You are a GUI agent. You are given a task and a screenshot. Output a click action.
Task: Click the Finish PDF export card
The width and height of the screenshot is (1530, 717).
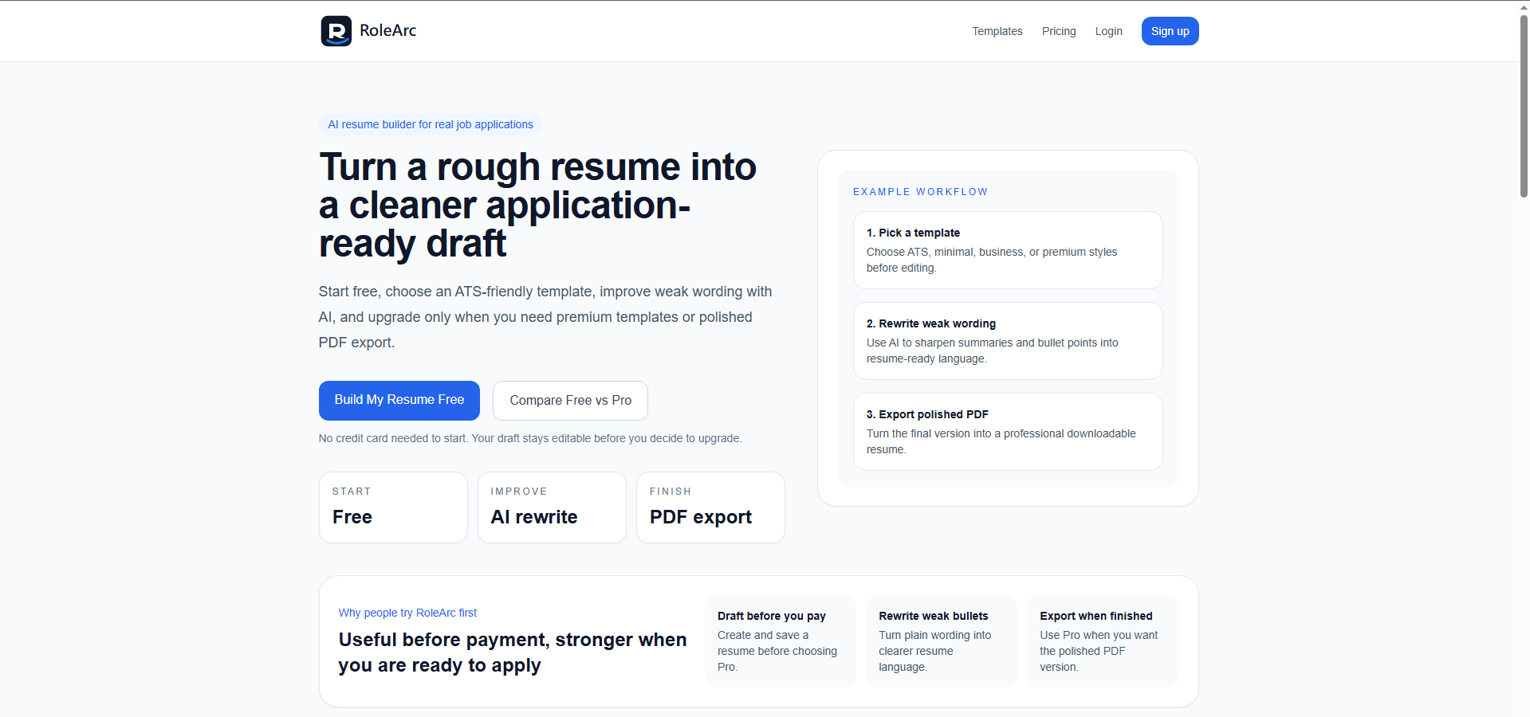[x=710, y=507]
